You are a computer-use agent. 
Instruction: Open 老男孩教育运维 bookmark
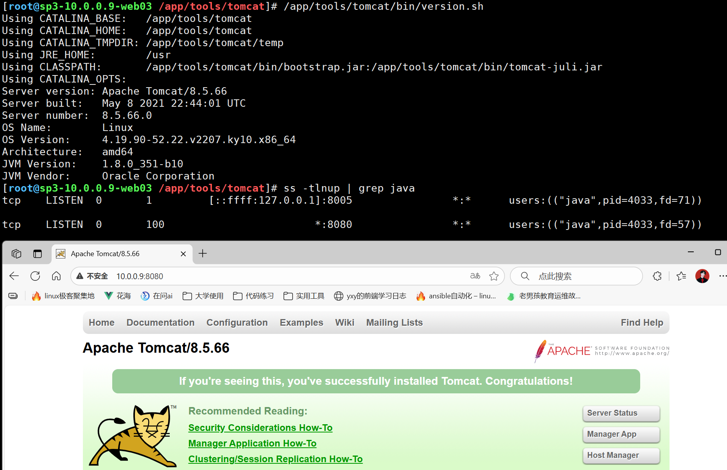tap(544, 296)
